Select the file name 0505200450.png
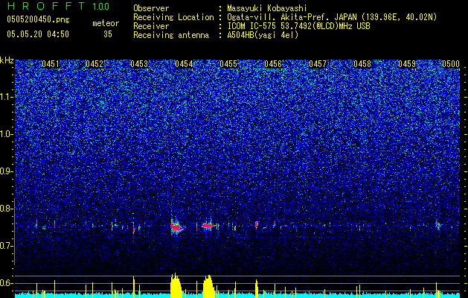Image resolution: width=468 pixels, height=298 pixels. (x=38, y=19)
